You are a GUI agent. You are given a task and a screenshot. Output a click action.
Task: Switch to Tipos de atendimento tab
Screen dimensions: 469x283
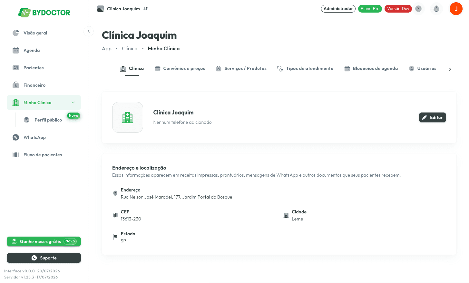coord(305,69)
